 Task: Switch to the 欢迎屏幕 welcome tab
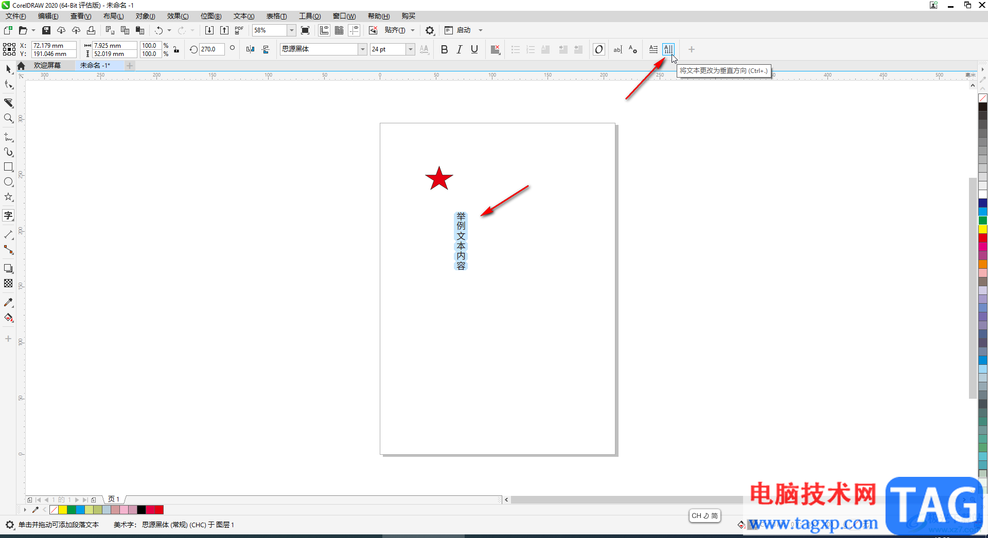pyautogui.click(x=47, y=65)
